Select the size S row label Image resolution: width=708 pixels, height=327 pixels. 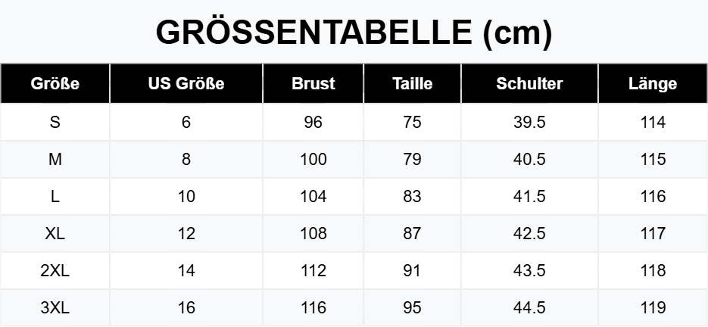click(x=55, y=122)
